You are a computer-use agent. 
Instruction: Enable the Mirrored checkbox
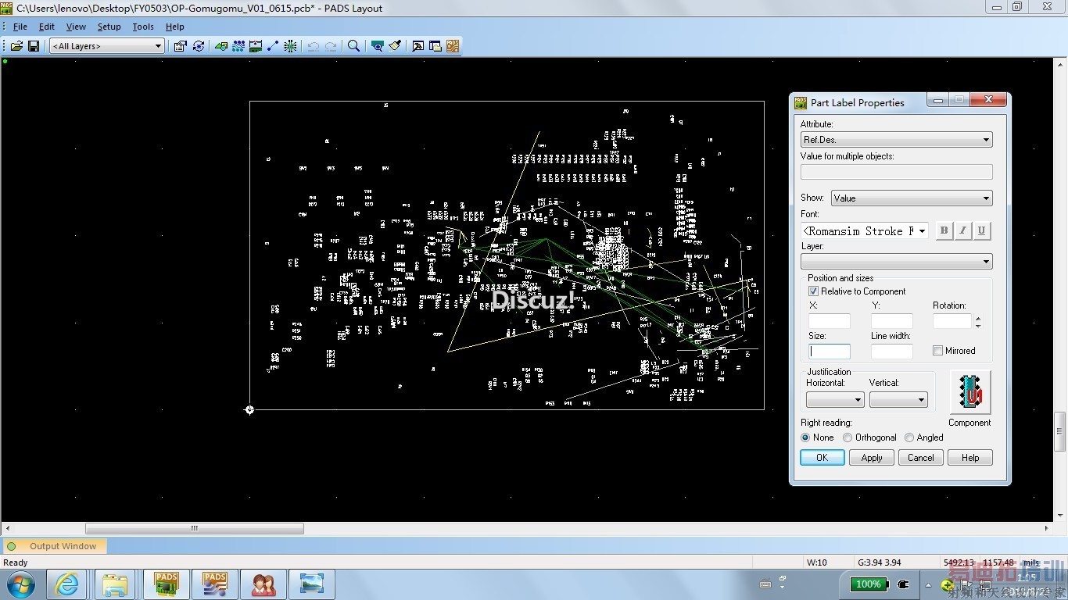click(x=937, y=351)
